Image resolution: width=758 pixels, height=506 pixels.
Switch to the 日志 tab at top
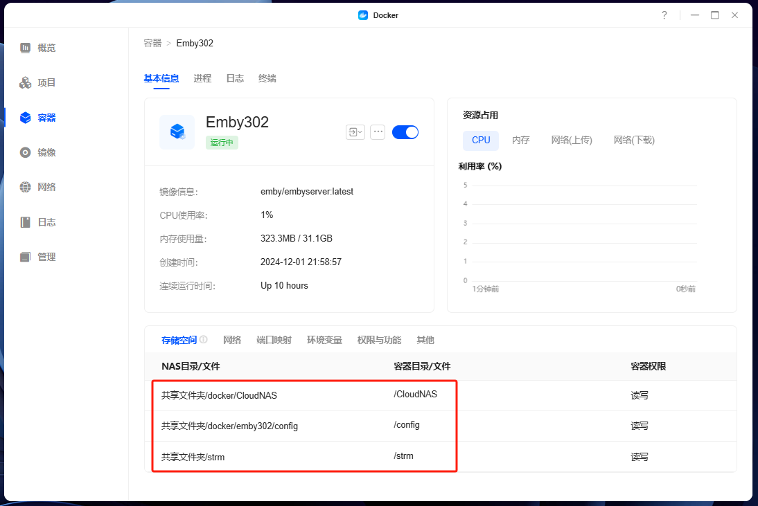click(x=235, y=78)
